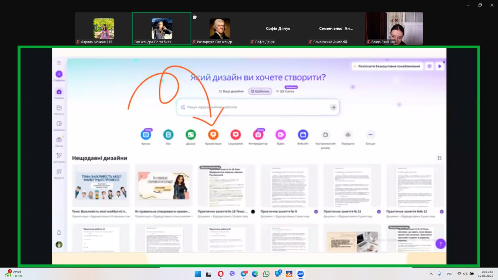Click the purple Create plus button

point(59,74)
